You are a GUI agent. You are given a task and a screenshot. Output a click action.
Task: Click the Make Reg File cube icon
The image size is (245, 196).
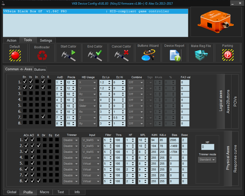[201, 55]
